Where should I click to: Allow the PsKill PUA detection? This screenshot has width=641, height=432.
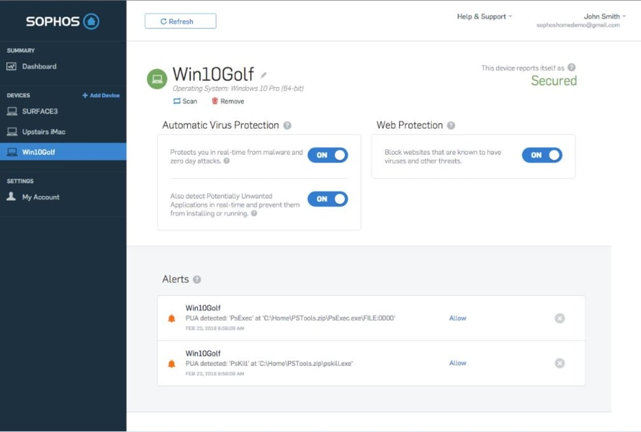point(457,363)
